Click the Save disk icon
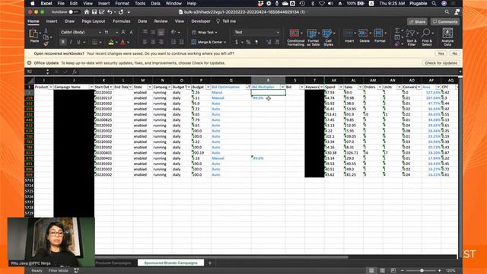 pyautogui.click(x=94, y=12)
